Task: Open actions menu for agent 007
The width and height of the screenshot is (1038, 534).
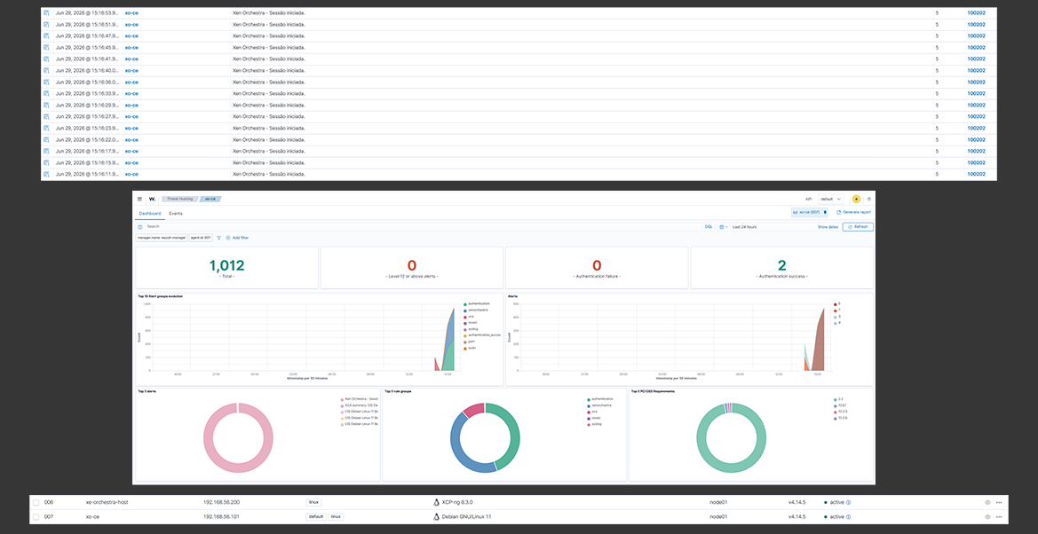Action: [x=999, y=516]
